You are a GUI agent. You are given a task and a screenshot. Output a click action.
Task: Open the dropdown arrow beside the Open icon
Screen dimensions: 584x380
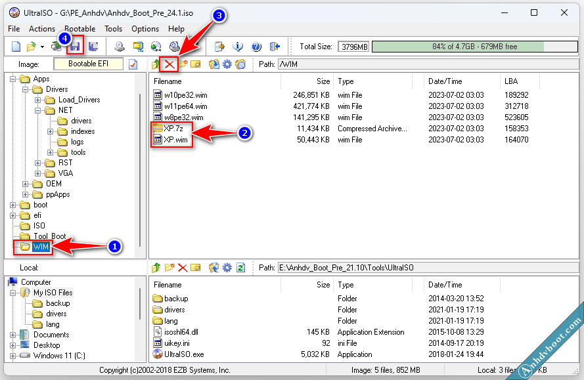point(42,47)
